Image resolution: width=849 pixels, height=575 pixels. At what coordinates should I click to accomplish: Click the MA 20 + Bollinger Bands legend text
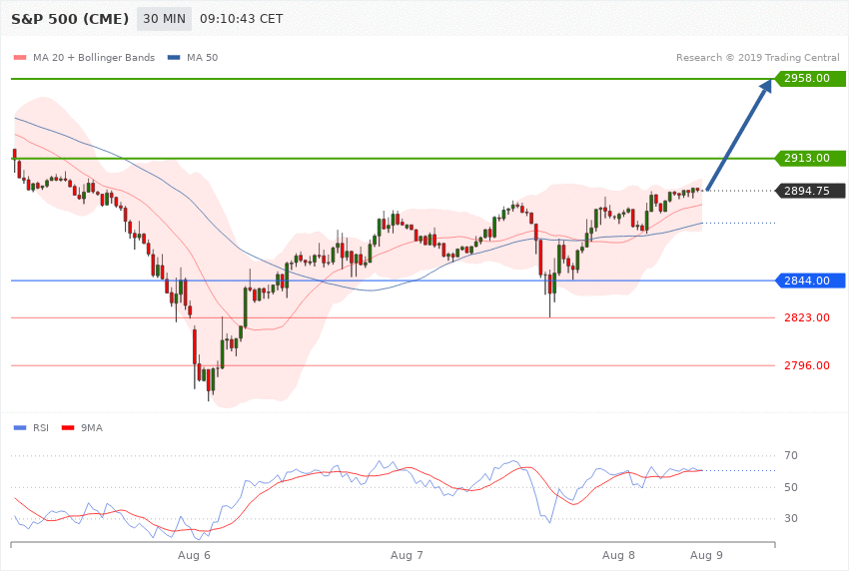94,57
